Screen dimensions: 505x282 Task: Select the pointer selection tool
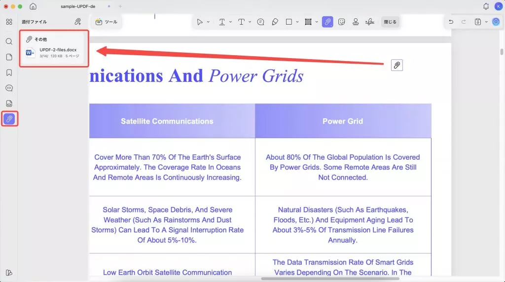click(x=200, y=22)
